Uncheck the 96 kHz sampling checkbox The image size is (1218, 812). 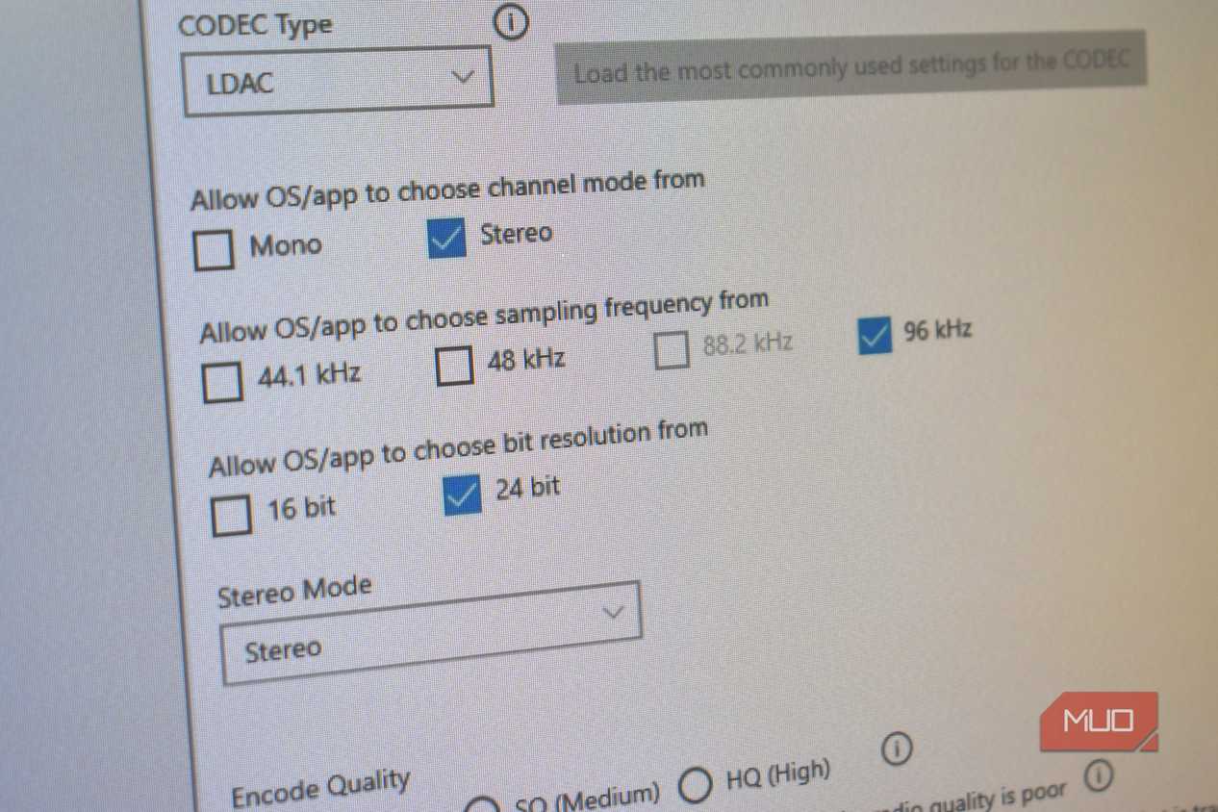875,337
